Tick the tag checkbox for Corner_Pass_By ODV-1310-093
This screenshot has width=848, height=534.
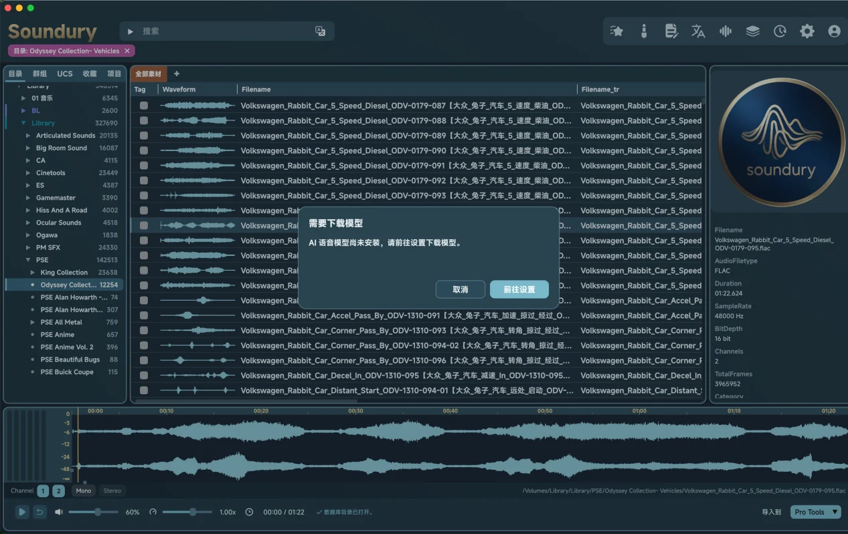click(143, 330)
